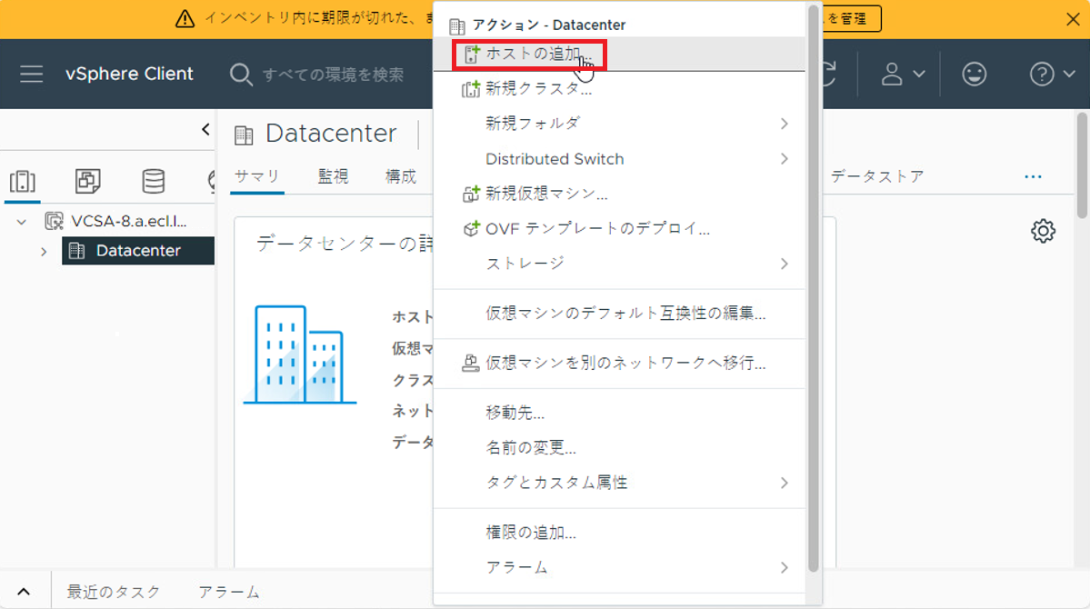Click the main page vertical scrollbar
1090x609 pixels.
[1082, 165]
